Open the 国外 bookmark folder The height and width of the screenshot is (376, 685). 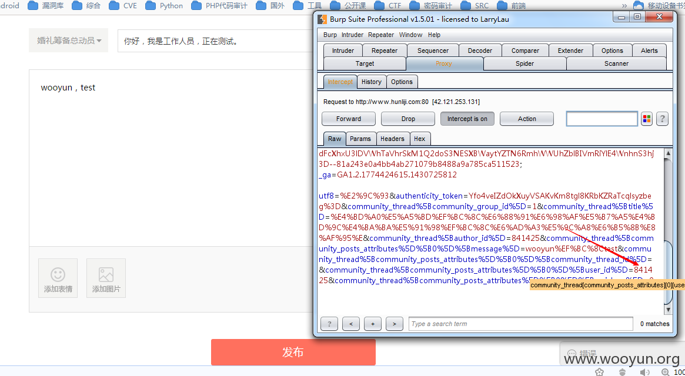tap(270, 6)
